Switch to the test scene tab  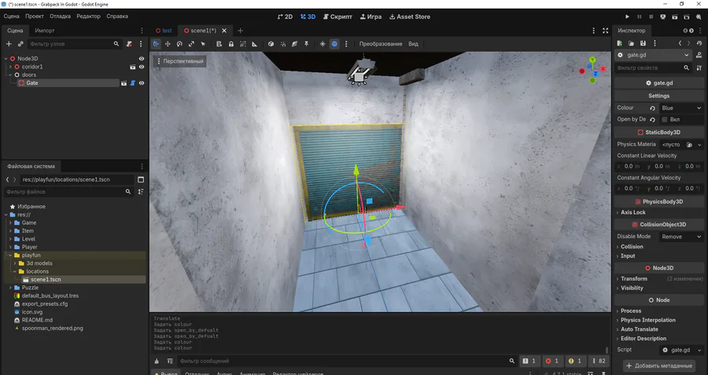point(164,31)
